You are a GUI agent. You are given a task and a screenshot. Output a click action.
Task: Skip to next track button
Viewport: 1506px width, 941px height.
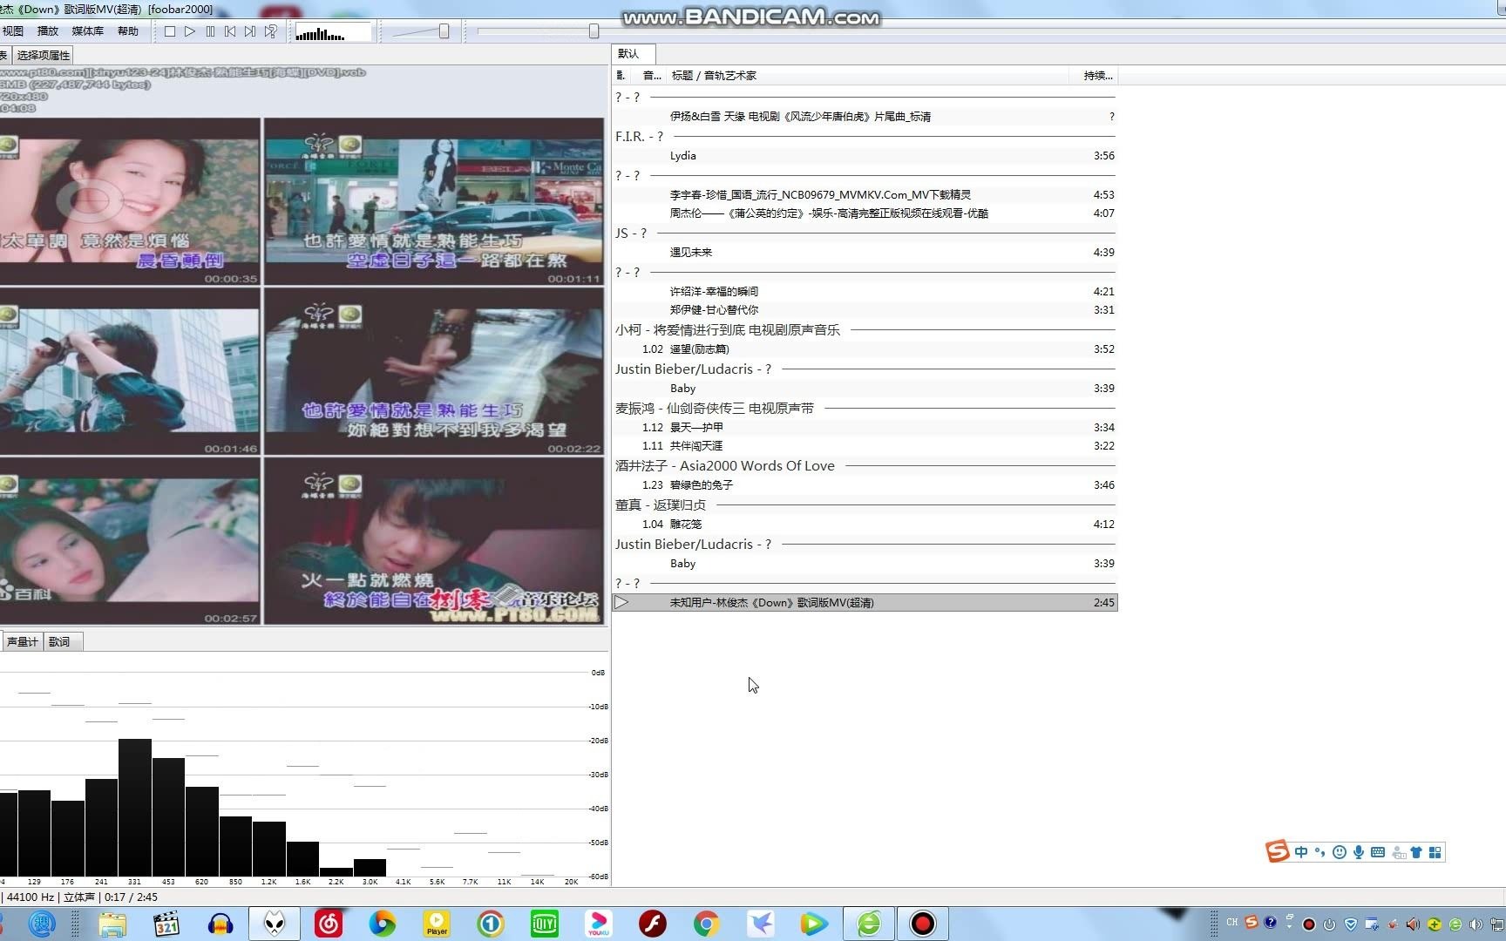pyautogui.click(x=250, y=31)
